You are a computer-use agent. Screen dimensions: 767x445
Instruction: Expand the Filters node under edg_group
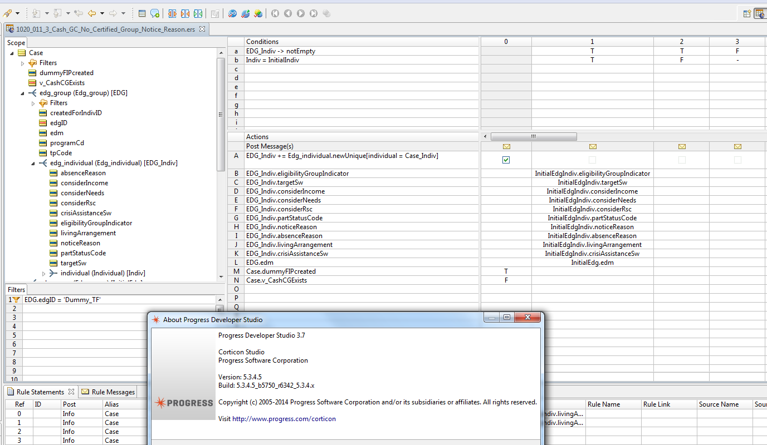click(33, 103)
